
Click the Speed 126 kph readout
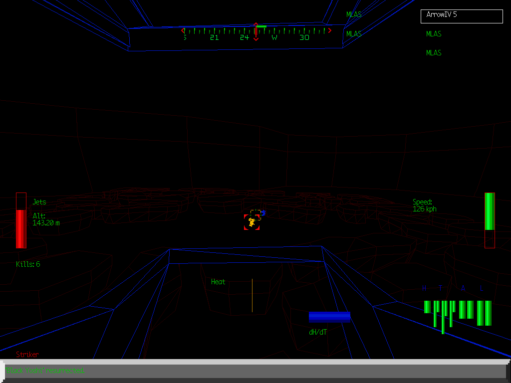pyautogui.click(x=424, y=205)
